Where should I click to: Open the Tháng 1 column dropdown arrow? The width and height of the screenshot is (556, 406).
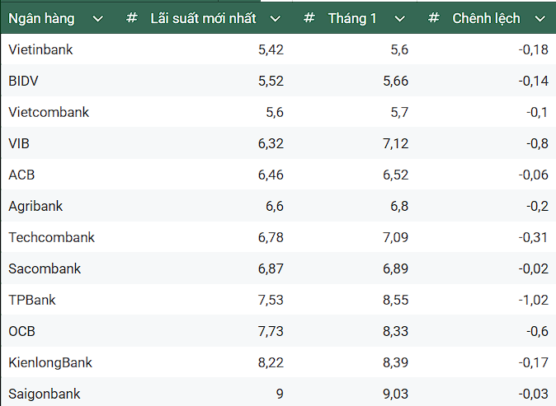[x=400, y=19]
